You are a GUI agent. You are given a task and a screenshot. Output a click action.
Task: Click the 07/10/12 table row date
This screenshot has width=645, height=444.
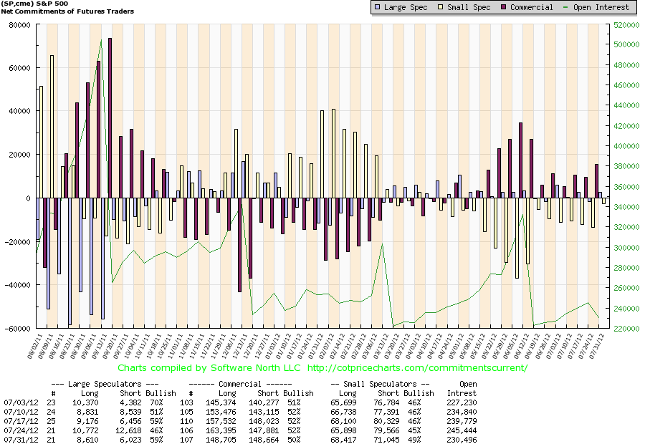[21, 412]
